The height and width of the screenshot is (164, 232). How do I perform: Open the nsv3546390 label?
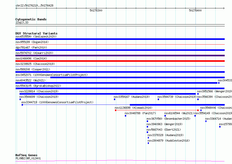[x=215, y=97]
